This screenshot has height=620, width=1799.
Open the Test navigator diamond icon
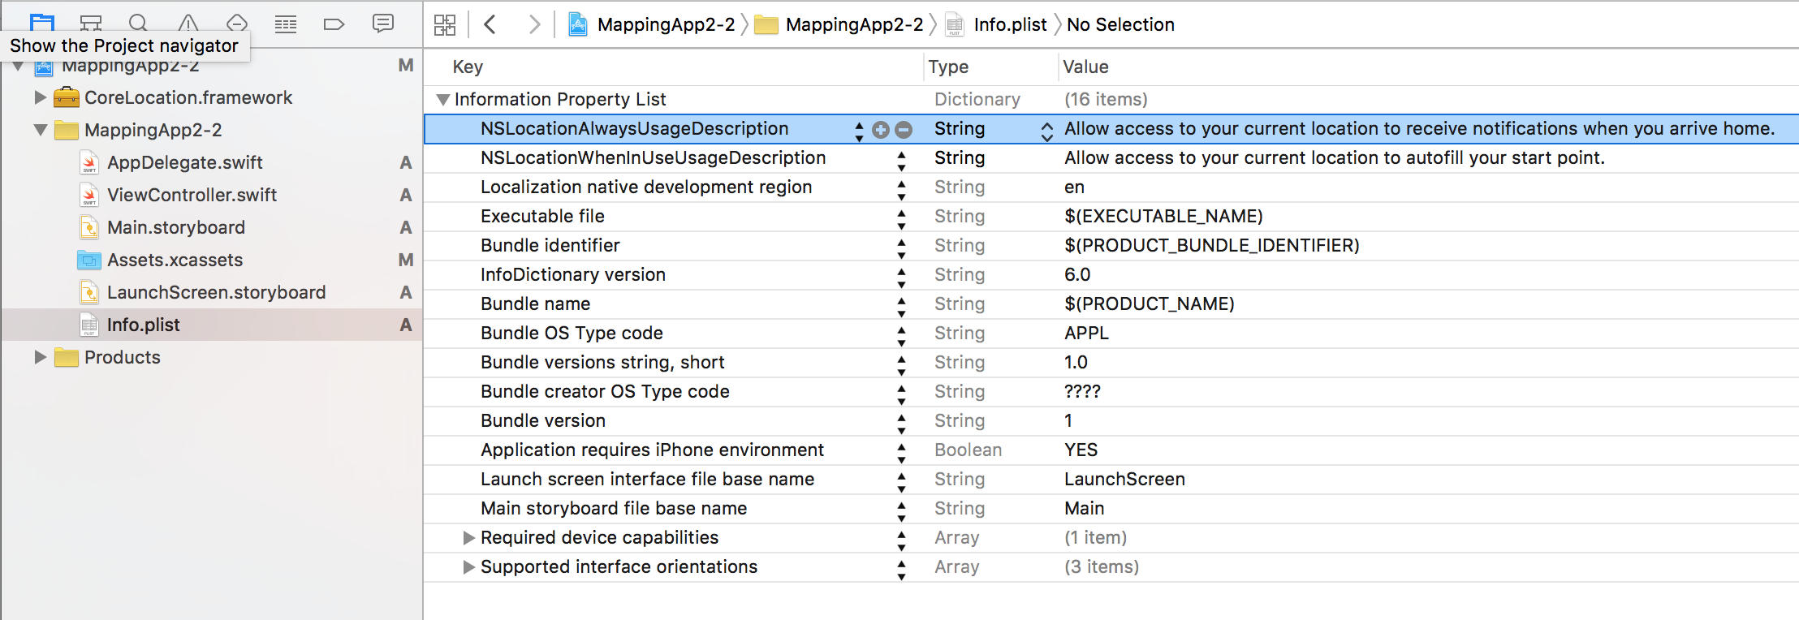[236, 23]
